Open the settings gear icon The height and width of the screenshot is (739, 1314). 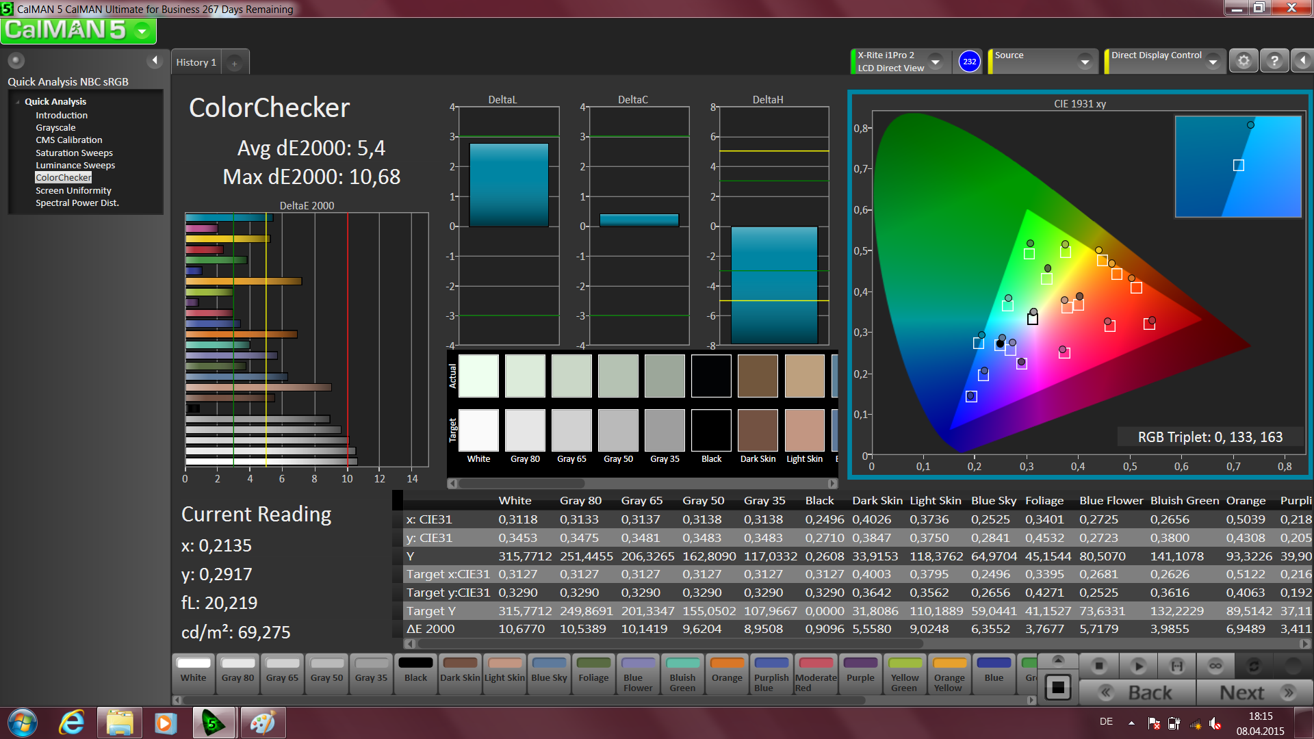(x=1244, y=61)
